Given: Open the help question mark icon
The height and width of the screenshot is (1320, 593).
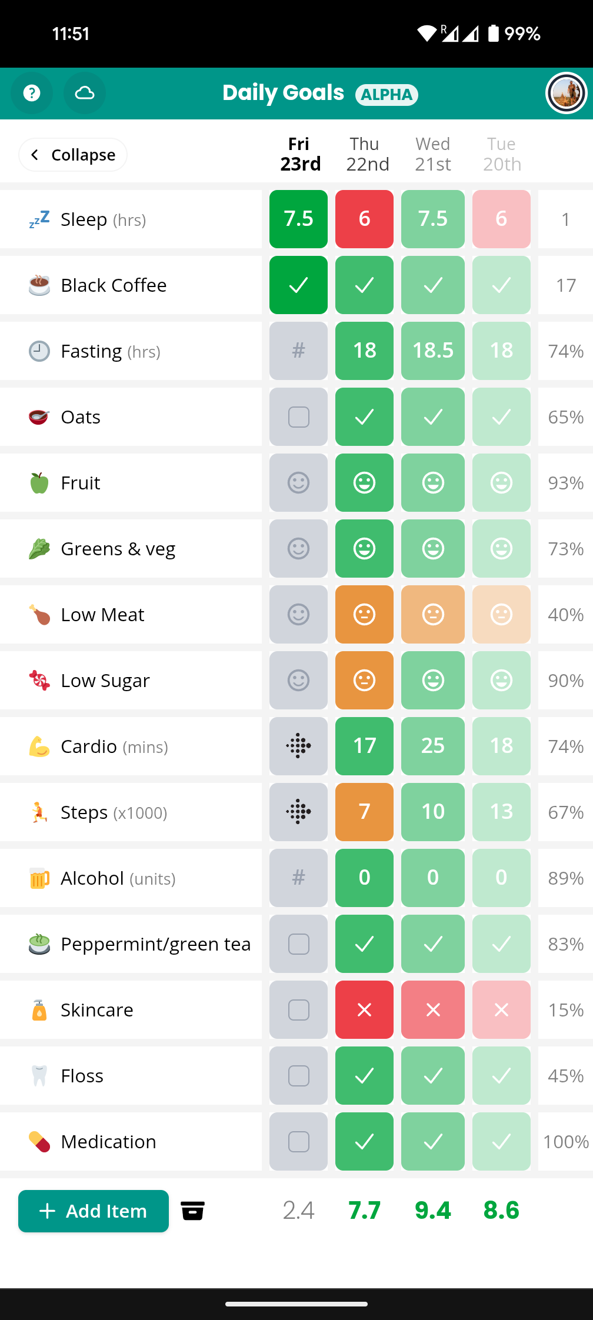Looking at the screenshot, I should (x=31, y=93).
